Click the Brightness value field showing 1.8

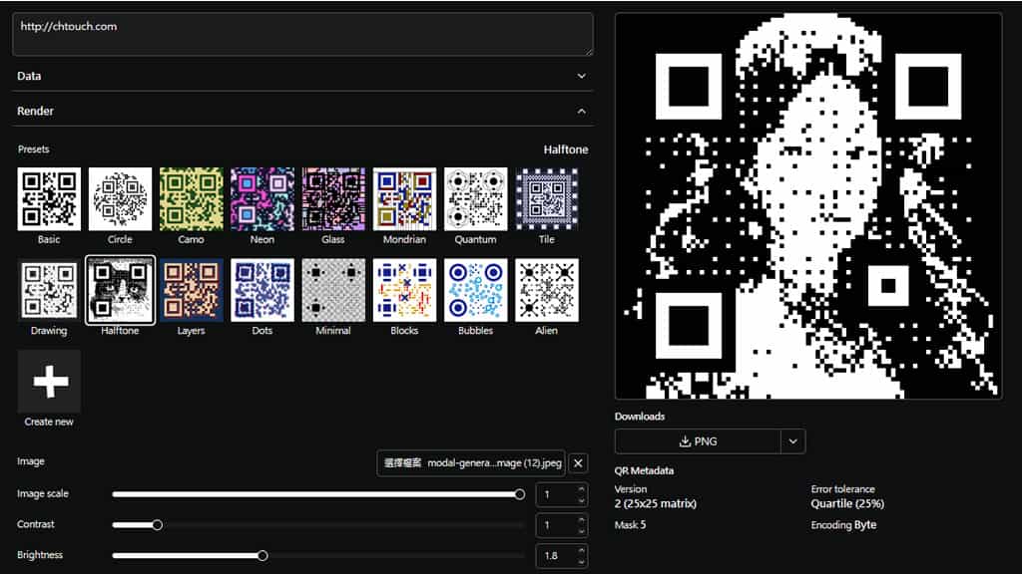tap(562, 556)
